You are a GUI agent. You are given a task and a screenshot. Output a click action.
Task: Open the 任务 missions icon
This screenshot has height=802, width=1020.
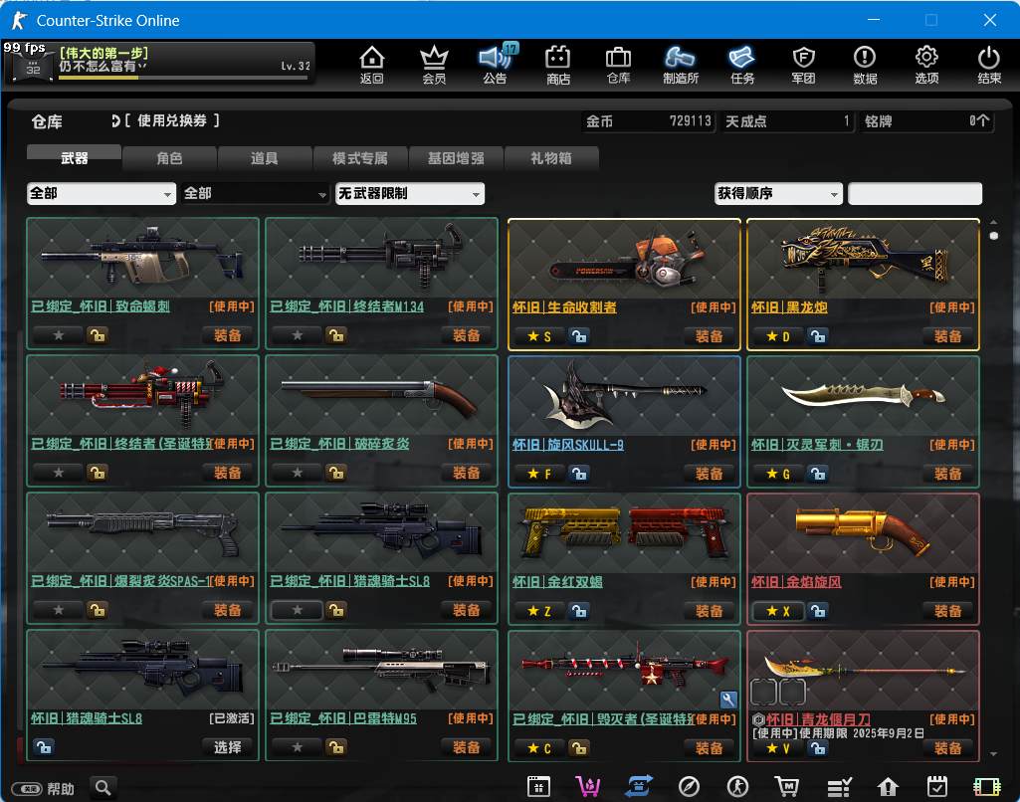(x=741, y=65)
